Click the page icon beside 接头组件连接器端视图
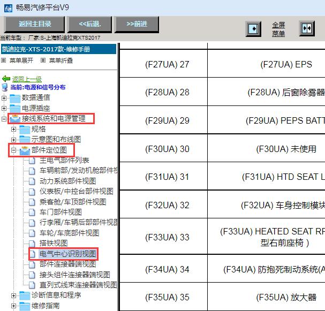325x311 pixels. 32,275
